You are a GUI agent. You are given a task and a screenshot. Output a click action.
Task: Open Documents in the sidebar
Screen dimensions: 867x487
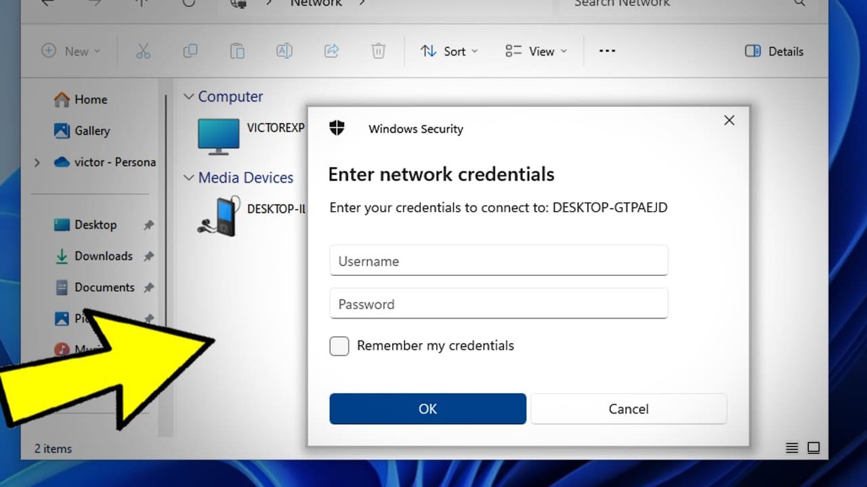tap(95, 287)
